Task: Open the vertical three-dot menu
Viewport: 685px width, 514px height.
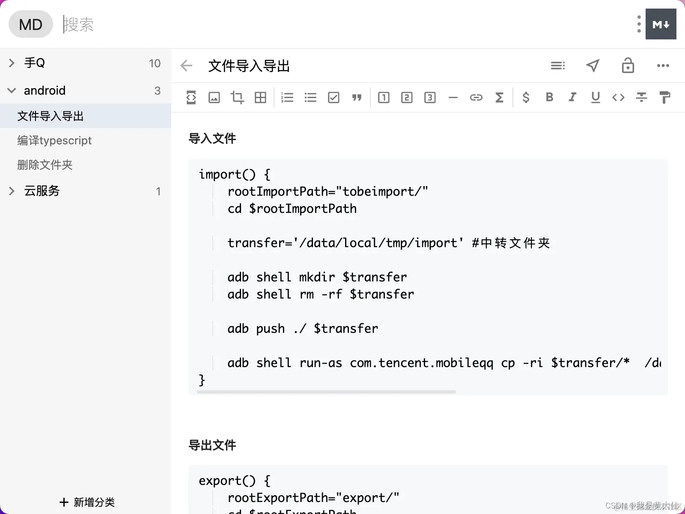Action: (x=639, y=24)
